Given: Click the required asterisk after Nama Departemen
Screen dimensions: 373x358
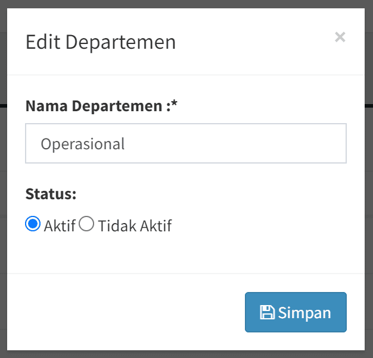Looking at the screenshot, I should 175,105.
